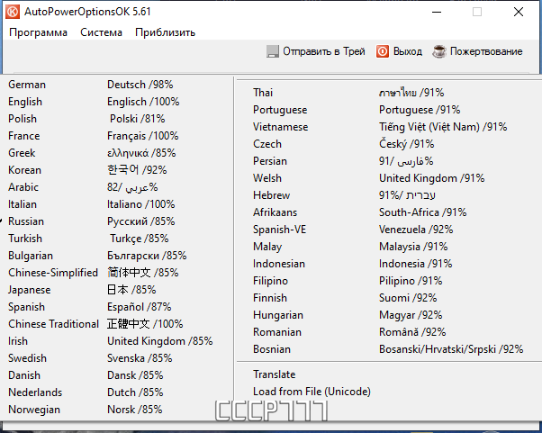Pick the Korean language entry
The height and width of the screenshot is (433, 542).
pyautogui.click(x=117, y=170)
